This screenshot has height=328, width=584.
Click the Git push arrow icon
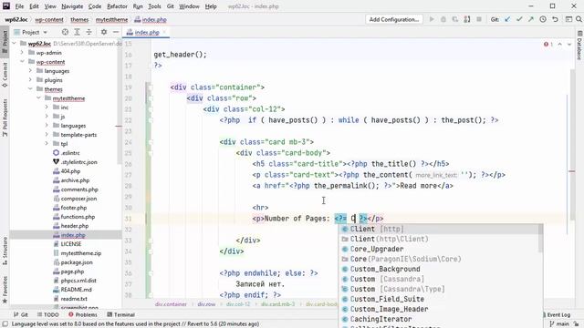point(531,19)
